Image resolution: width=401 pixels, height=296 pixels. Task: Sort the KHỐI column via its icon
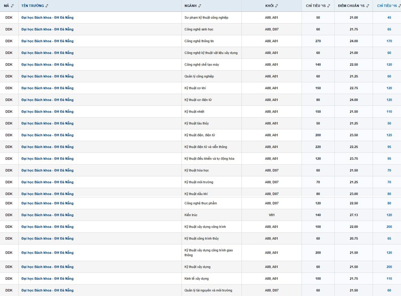(x=277, y=6)
